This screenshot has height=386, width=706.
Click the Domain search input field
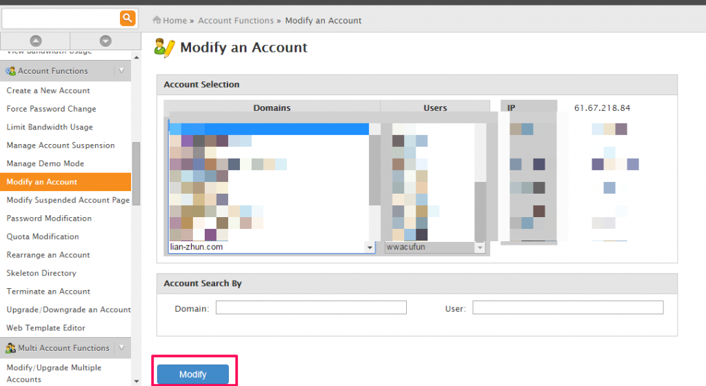[311, 307]
